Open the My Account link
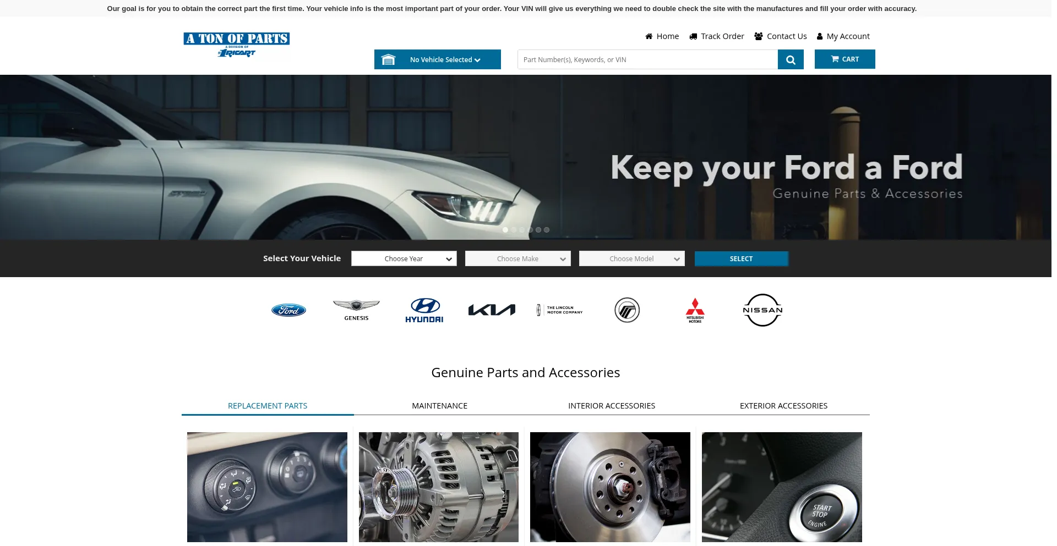 [x=843, y=36]
